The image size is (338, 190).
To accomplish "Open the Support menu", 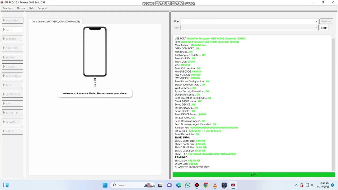I will [x=42, y=8].
